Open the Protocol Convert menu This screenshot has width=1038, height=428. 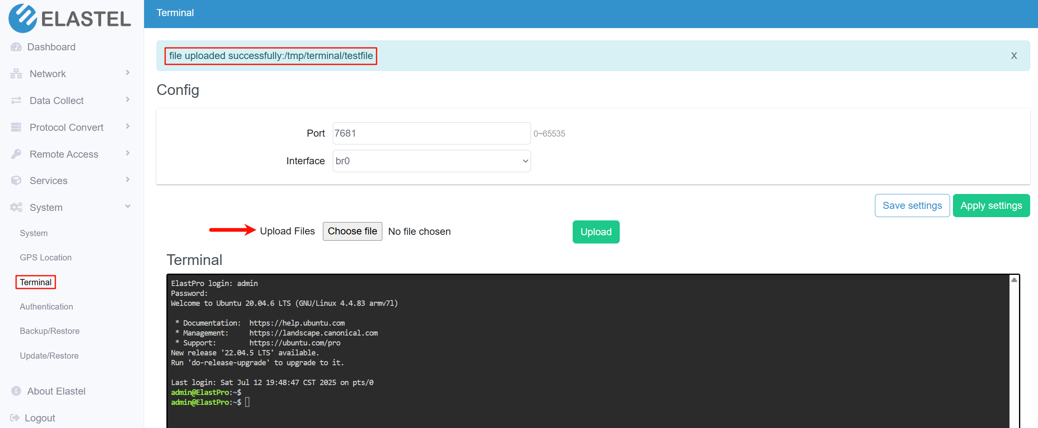pyautogui.click(x=66, y=128)
